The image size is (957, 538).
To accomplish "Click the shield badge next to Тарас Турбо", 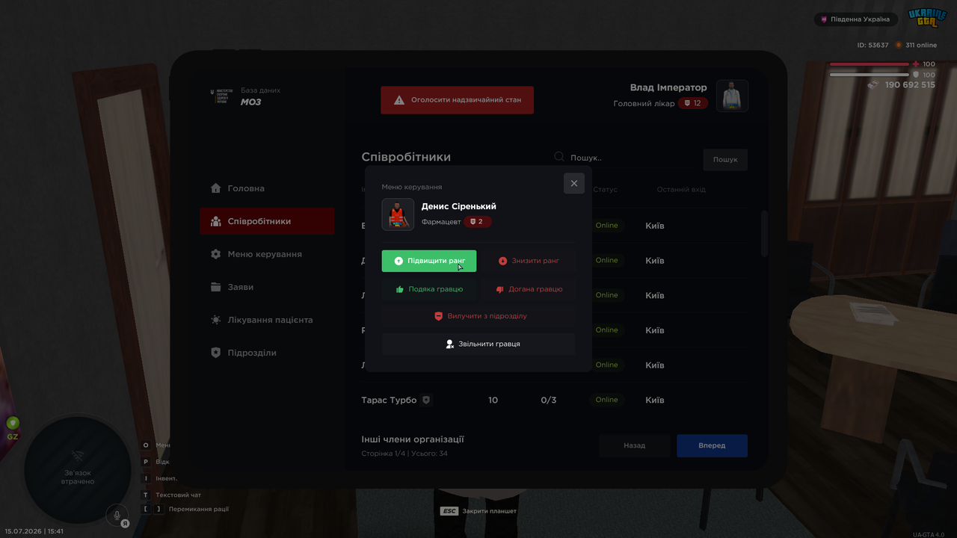I will click(x=426, y=400).
